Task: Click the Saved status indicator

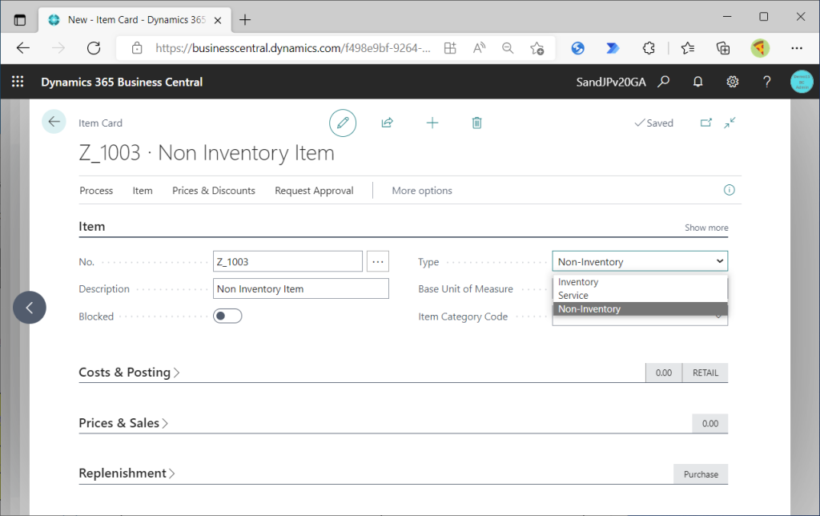Action: tap(653, 123)
